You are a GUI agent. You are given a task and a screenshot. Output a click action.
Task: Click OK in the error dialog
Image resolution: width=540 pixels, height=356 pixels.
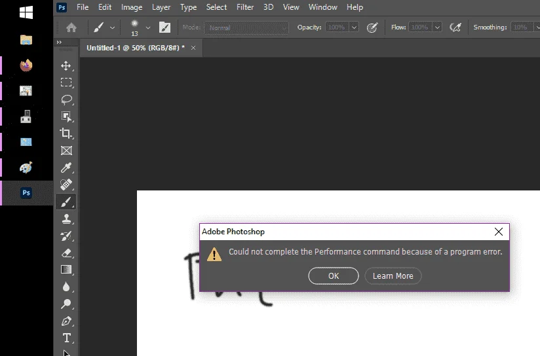tap(334, 276)
